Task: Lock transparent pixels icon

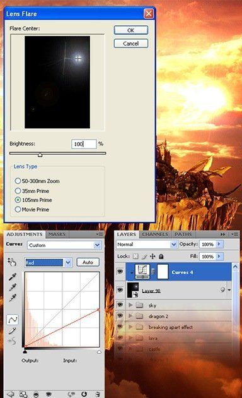Action: (135, 256)
